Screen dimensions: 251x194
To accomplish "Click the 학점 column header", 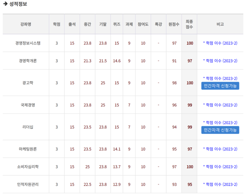I will 57,24.
